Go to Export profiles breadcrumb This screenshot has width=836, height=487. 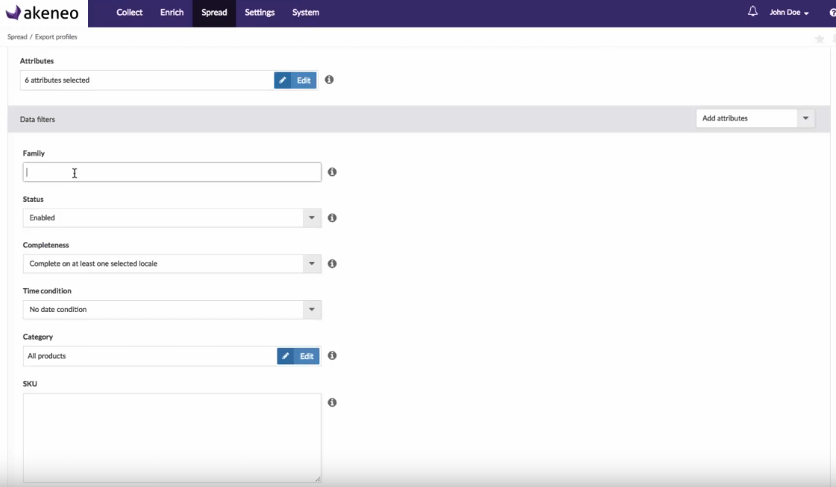[x=56, y=36]
